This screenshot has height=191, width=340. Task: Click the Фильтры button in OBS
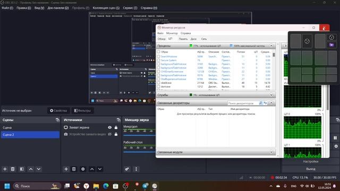(83, 111)
